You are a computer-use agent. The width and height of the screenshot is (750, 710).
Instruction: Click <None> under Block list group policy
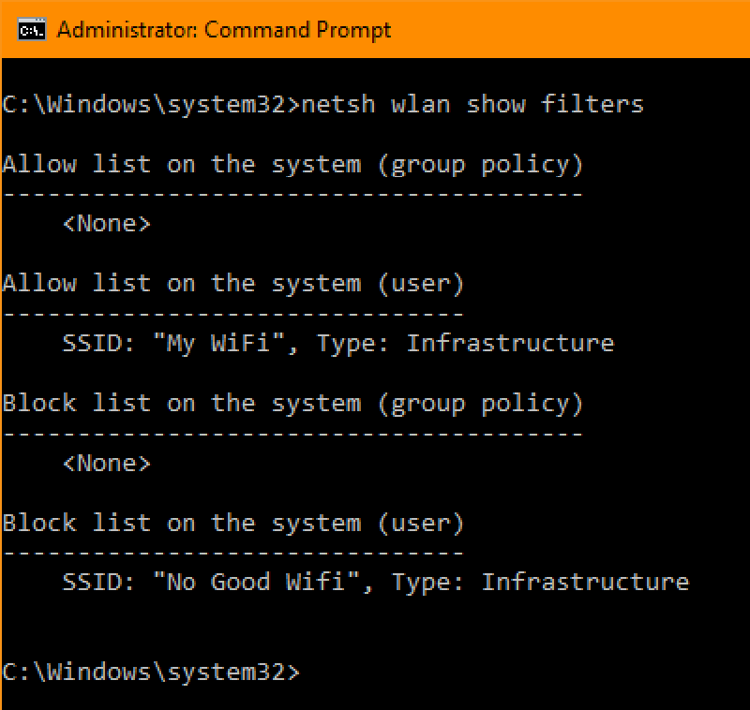106,464
